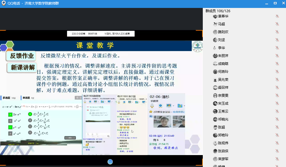The width and height of the screenshot is (286, 167).
Task: Select round option A in the single-choice question
Action: coord(30,114)
